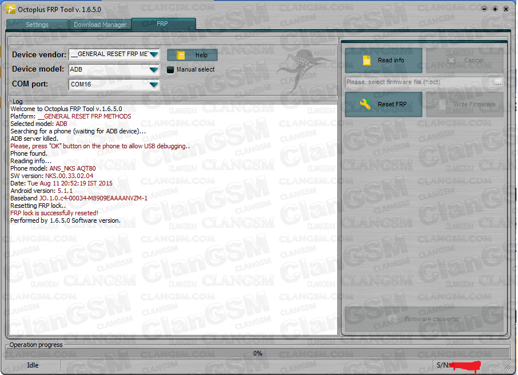Click the Cancel X icon
This screenshot has width=518, height=375.
451,60
